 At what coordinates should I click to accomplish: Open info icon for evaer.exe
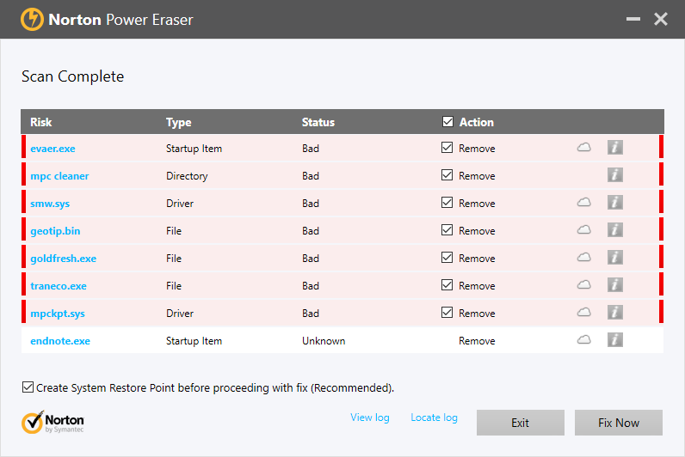pos(615,148)
